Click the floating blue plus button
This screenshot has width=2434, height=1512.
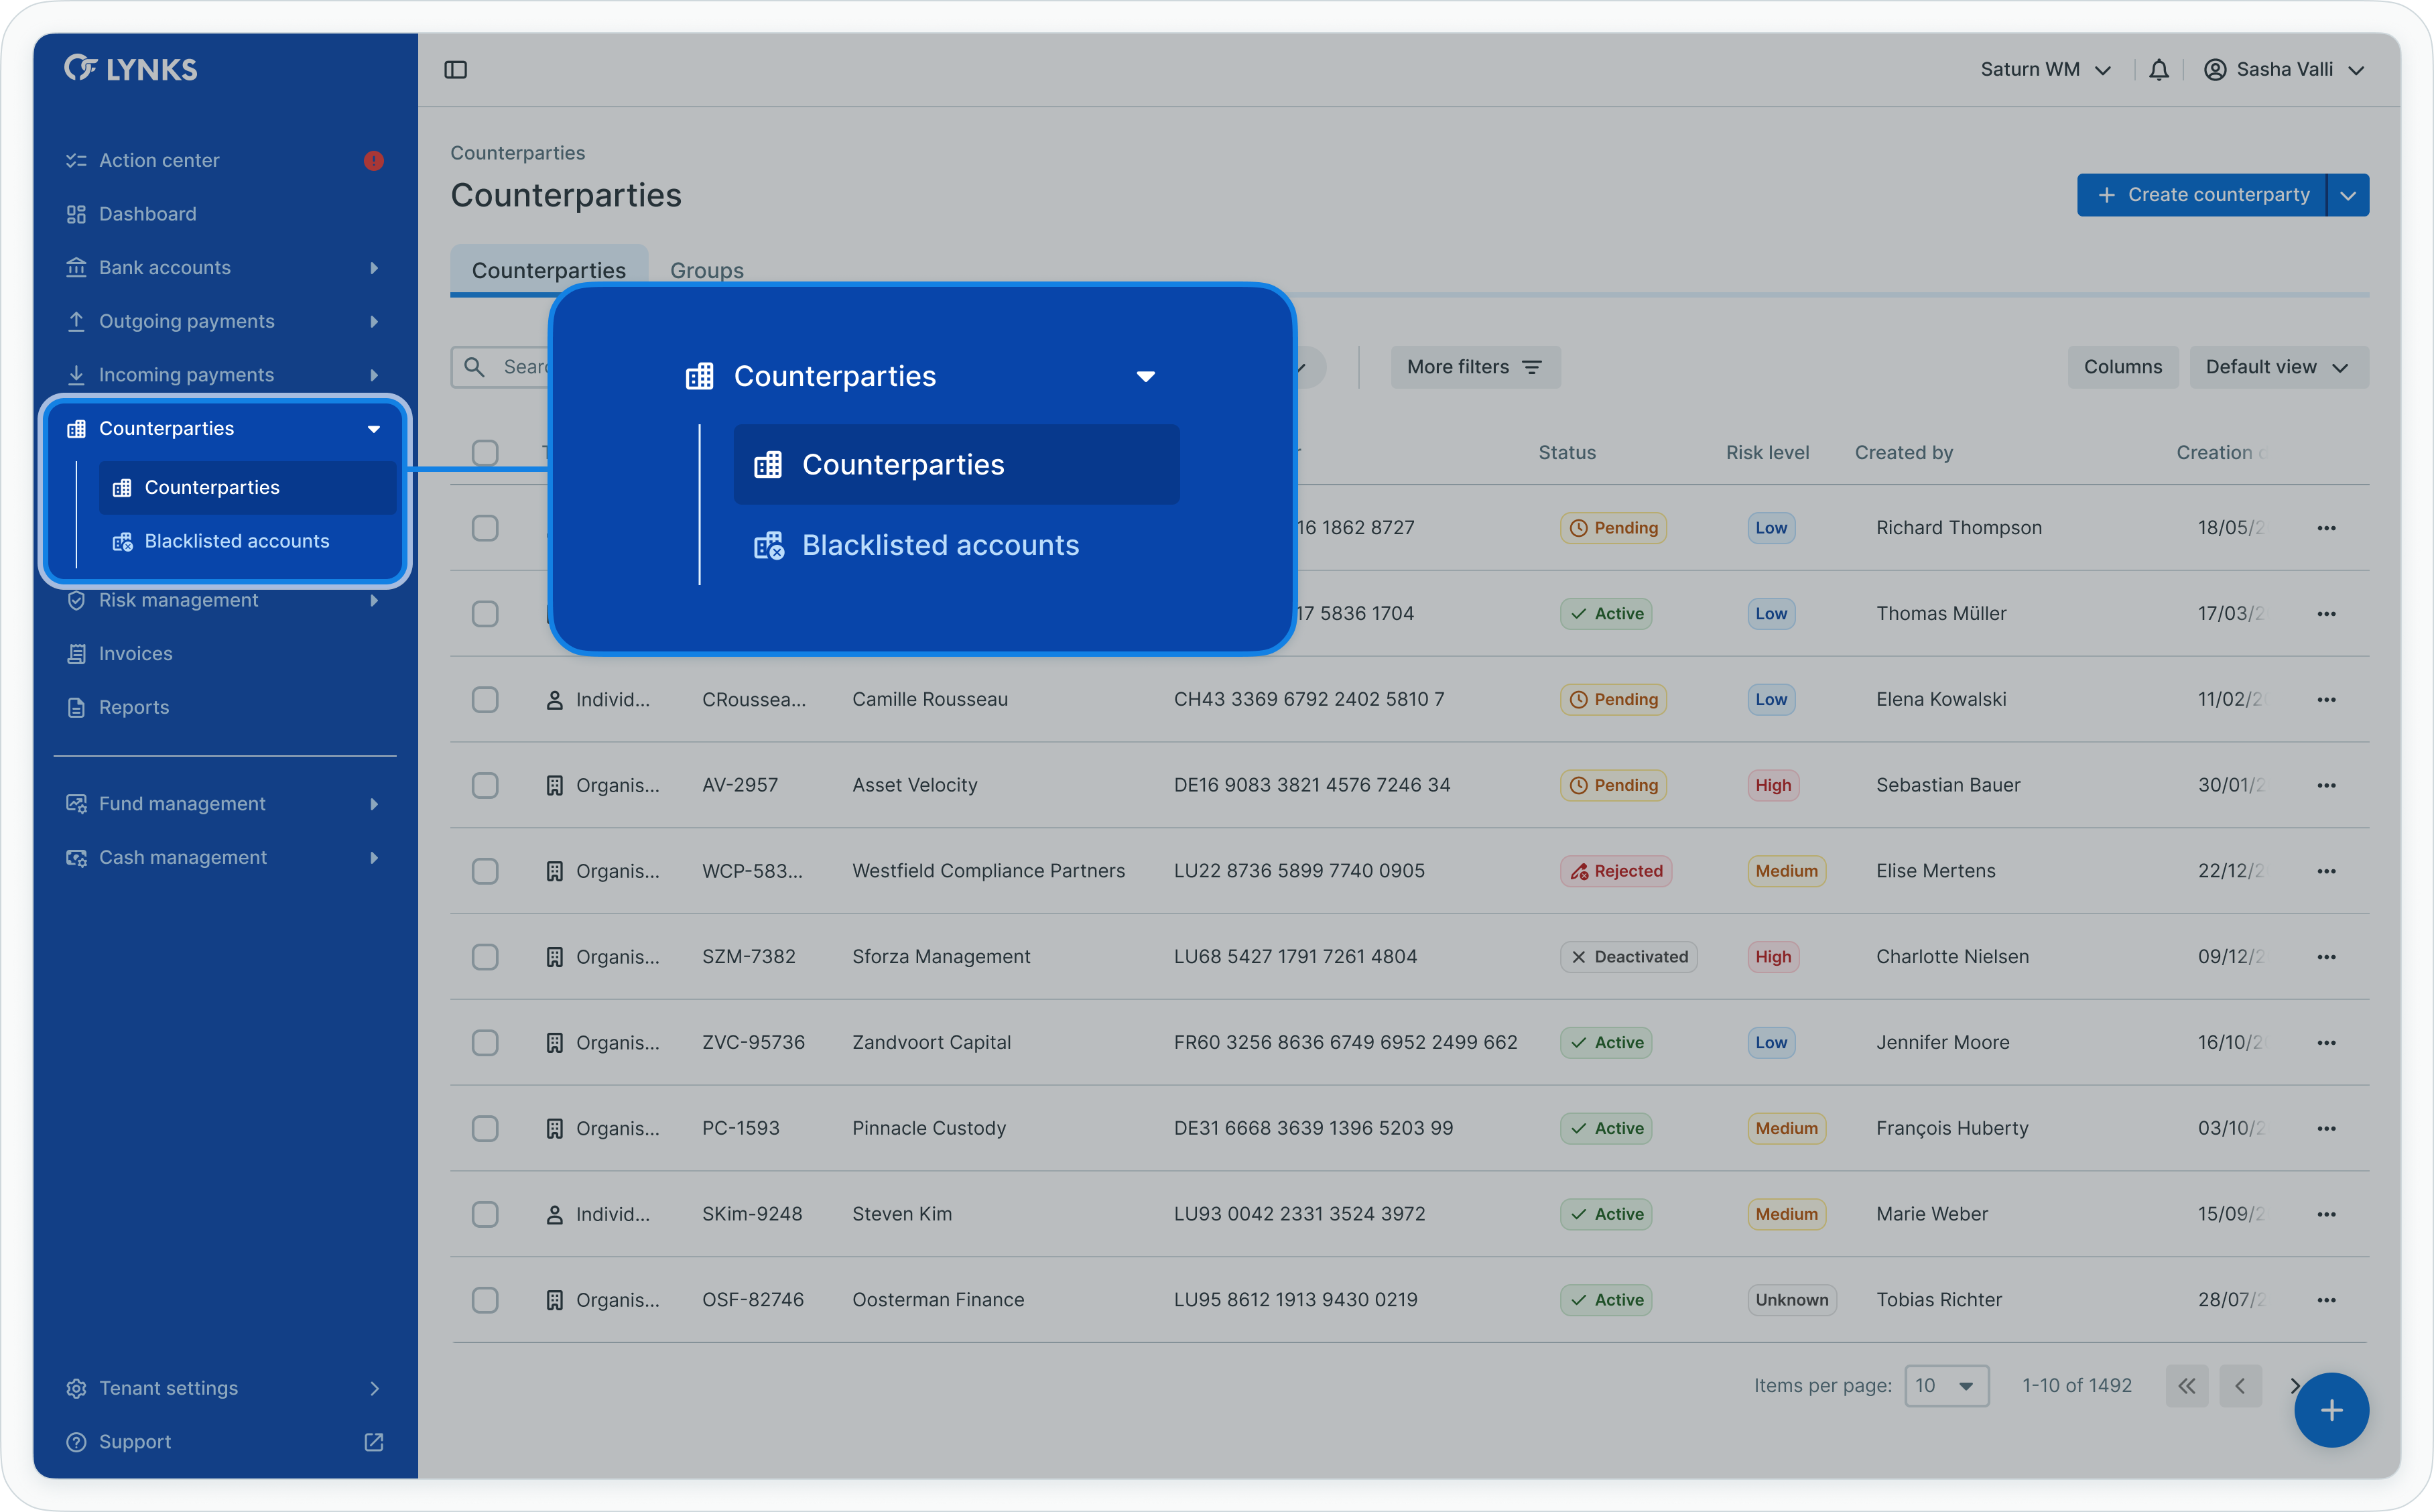(x=2331, y=1410)
